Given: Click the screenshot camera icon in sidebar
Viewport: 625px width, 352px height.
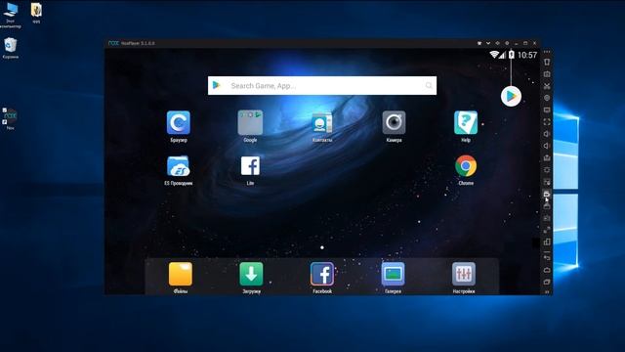Looking at the screenshot, I should 547,74.
